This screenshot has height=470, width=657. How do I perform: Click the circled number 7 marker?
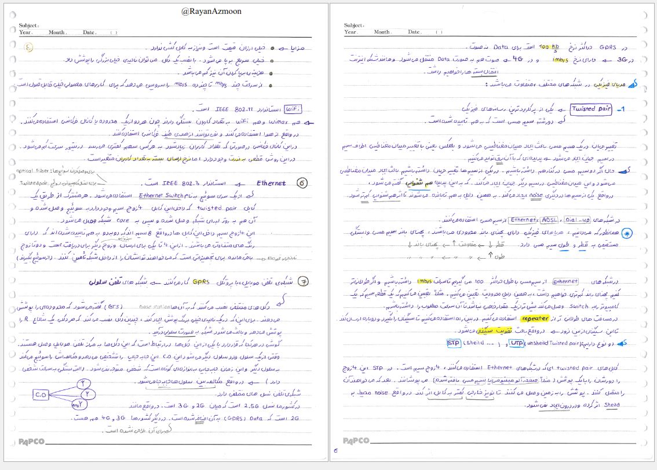point(303,282)
